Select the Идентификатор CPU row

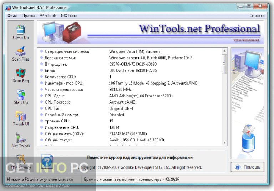[x=130, y=83]
